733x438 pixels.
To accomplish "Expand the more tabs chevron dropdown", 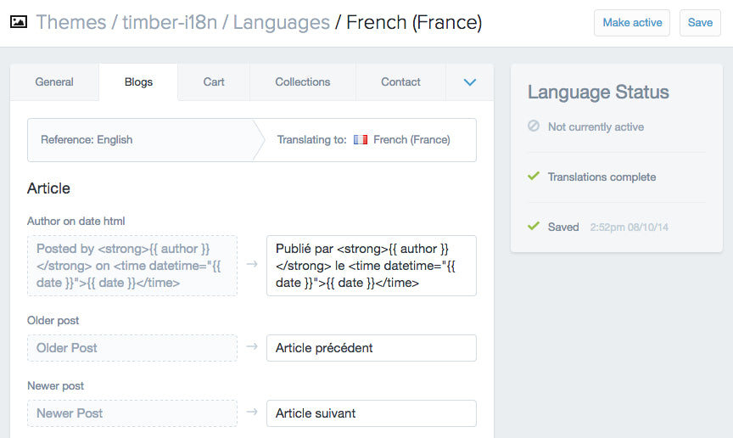I will click(470, 82).
